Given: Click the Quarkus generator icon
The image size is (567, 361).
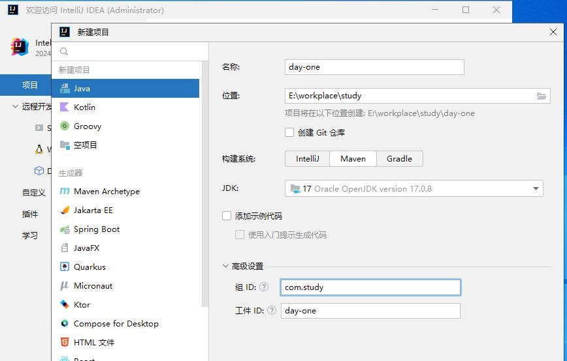Looking at the screenshot, I should [x=65, y=267].
